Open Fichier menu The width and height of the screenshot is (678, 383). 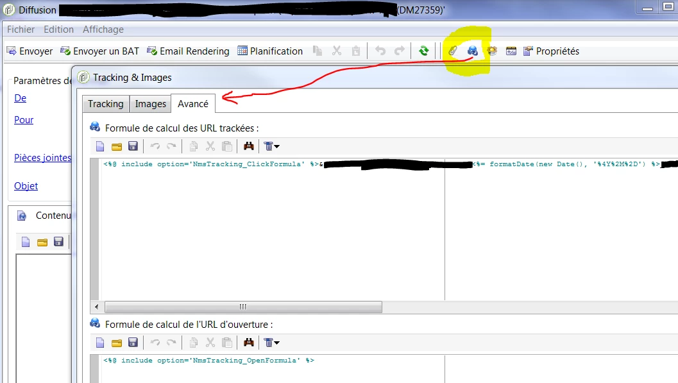coord(21,30)
